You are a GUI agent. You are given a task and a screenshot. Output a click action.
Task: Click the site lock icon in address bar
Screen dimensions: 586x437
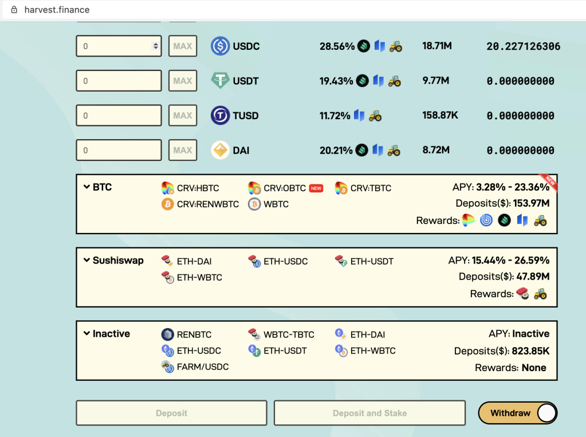[x=14, y=10]
